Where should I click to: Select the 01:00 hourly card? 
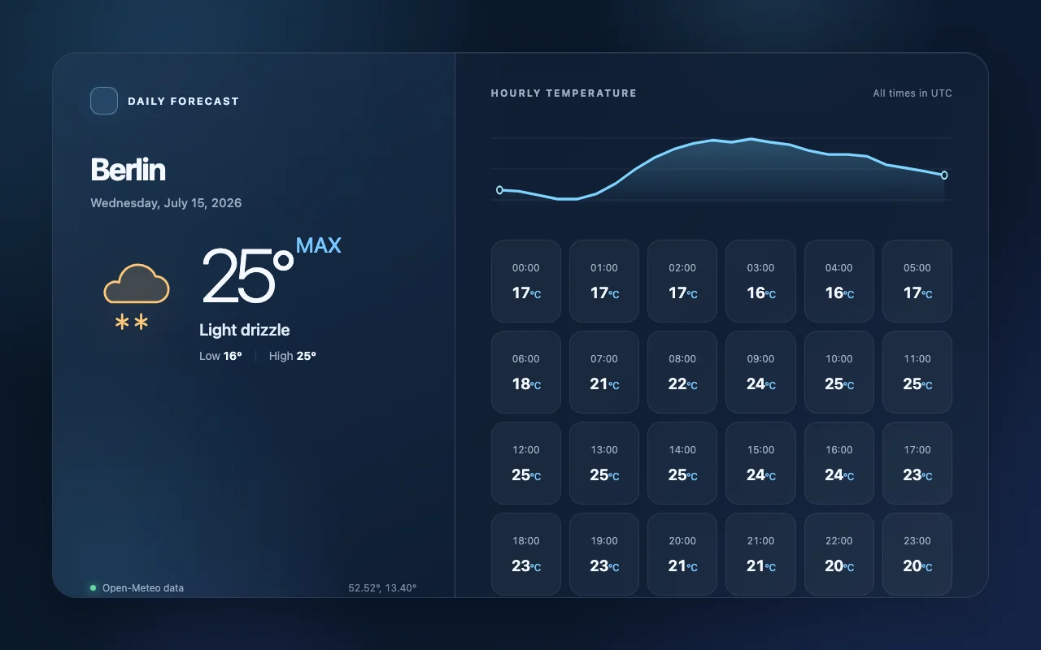pyautogui.click(x=604, y=281)
